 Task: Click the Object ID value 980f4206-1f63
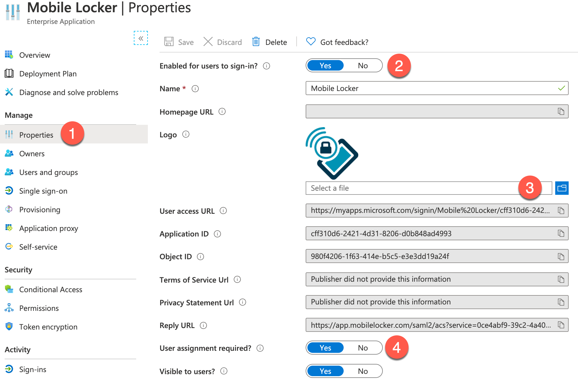click(380, 256)
